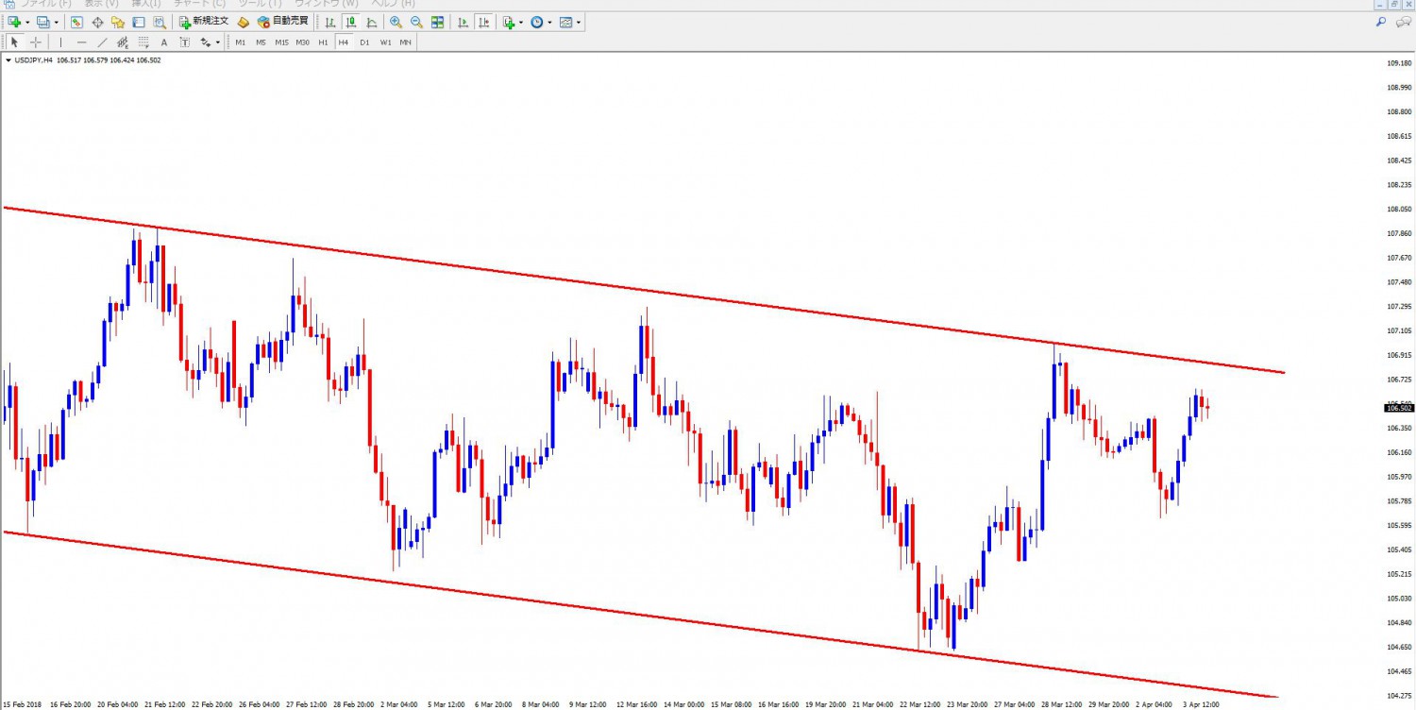
Task: Switch chart to M30 timeframe
Action: [302, 42]
